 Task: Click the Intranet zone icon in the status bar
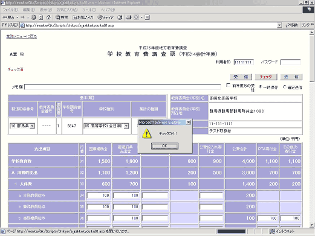[x=272, y=231]
